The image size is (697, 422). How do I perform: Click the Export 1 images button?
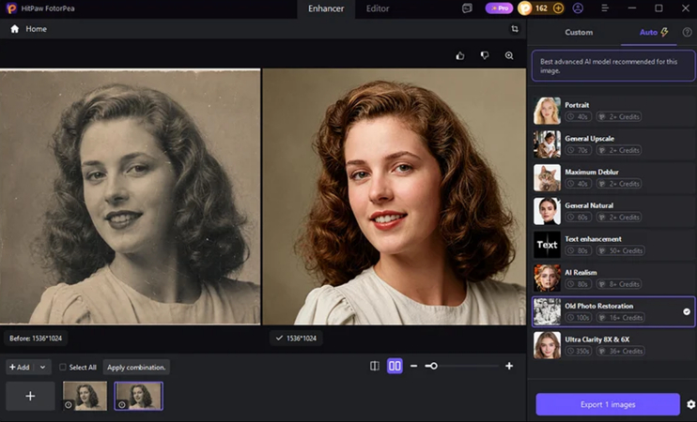point(608,404)
